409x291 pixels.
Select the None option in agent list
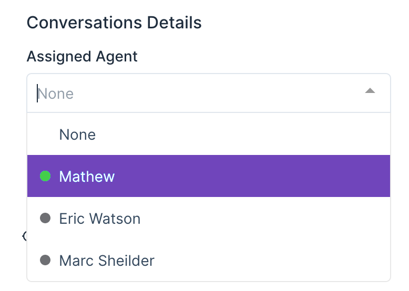tap(77, 134)
